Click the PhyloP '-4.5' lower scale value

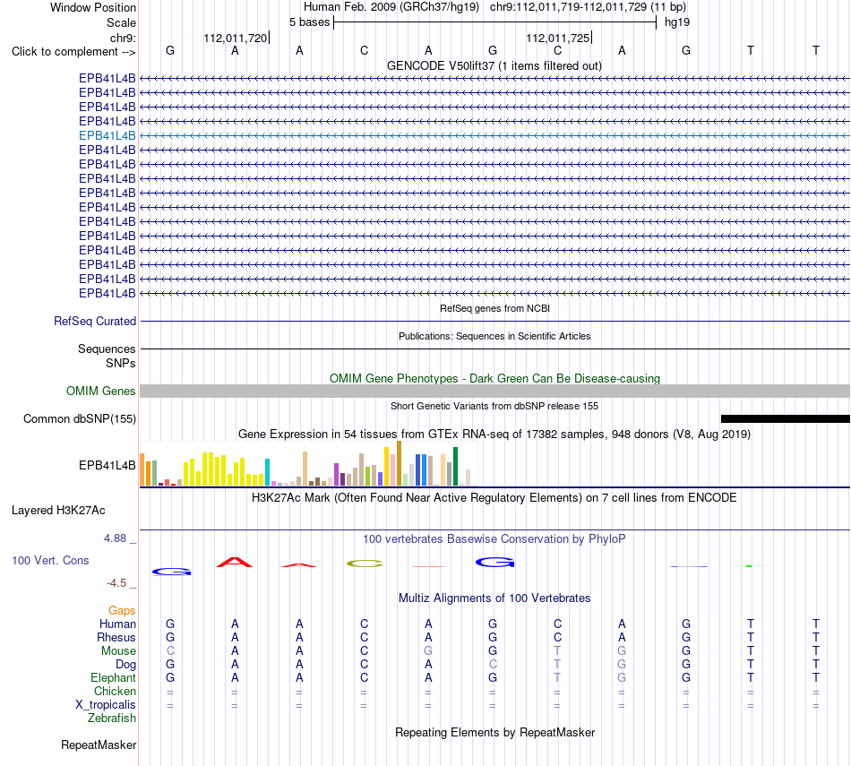[116, 583]
